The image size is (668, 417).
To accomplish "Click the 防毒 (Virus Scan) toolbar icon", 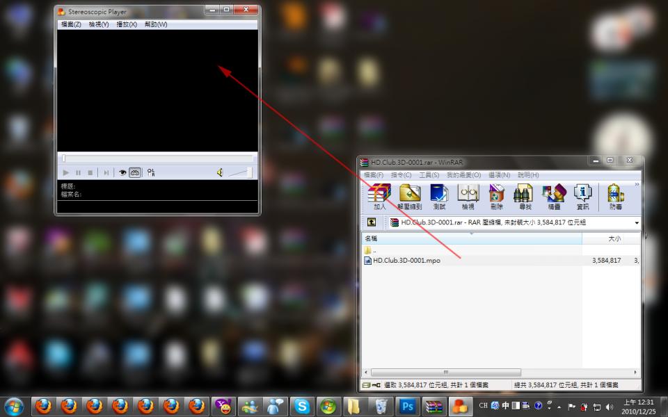I will coord(616,197).
